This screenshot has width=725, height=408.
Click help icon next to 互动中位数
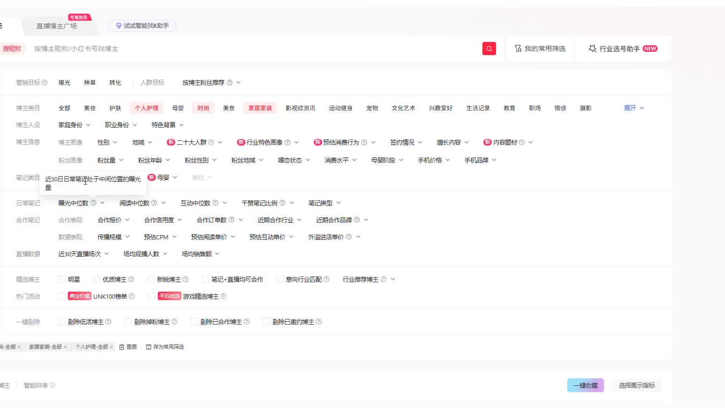215,203
